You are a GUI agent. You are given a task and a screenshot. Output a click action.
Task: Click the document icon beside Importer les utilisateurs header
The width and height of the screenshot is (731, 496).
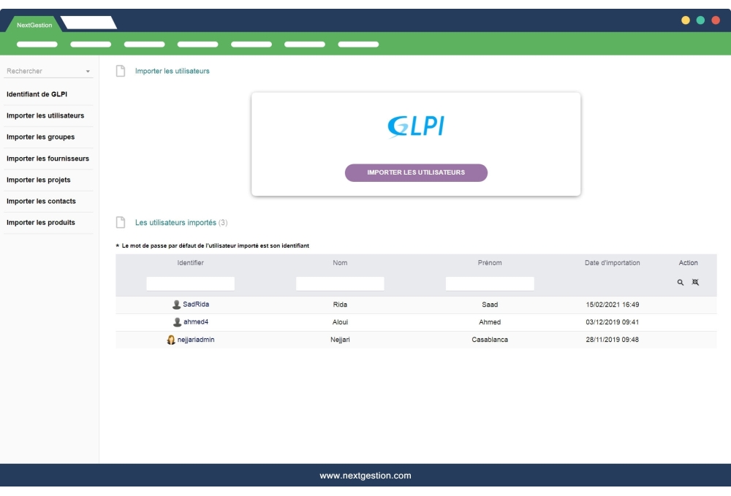tap(119, 70)
